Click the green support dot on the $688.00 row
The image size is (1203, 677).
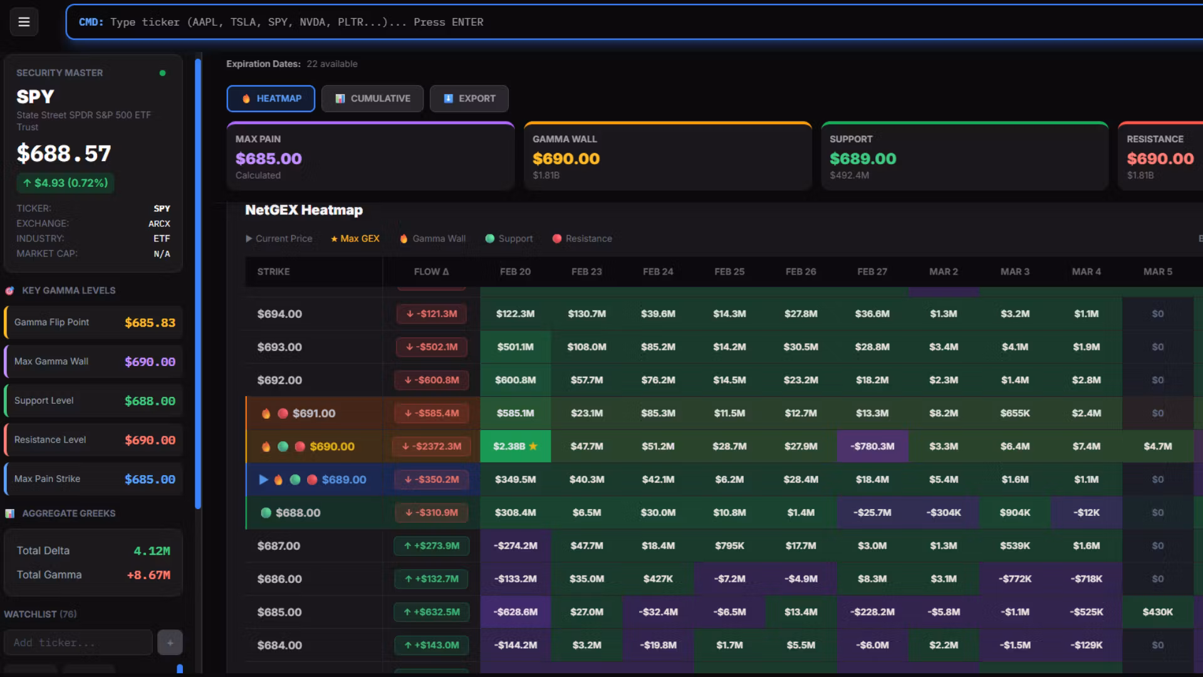click(x=266, y=513)
